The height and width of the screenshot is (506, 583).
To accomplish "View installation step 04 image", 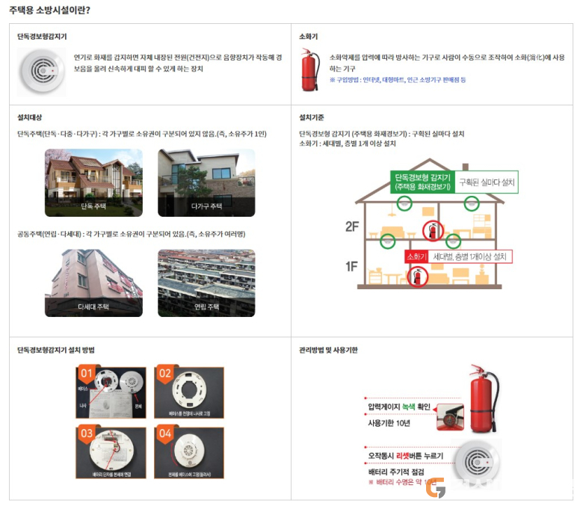I will click(189, 452).
